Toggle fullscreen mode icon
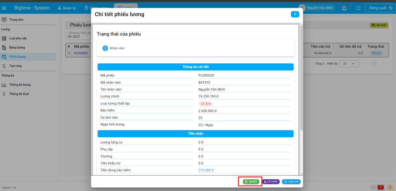Viewport: 396px width, 191px height. pos(358,8)
